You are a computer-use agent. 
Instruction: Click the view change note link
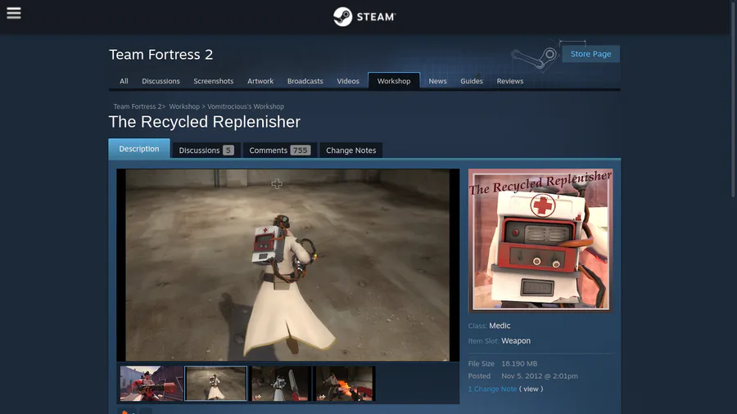point(531,389)
